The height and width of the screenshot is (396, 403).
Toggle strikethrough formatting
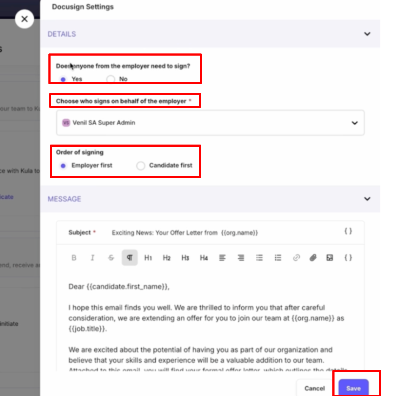111,258
